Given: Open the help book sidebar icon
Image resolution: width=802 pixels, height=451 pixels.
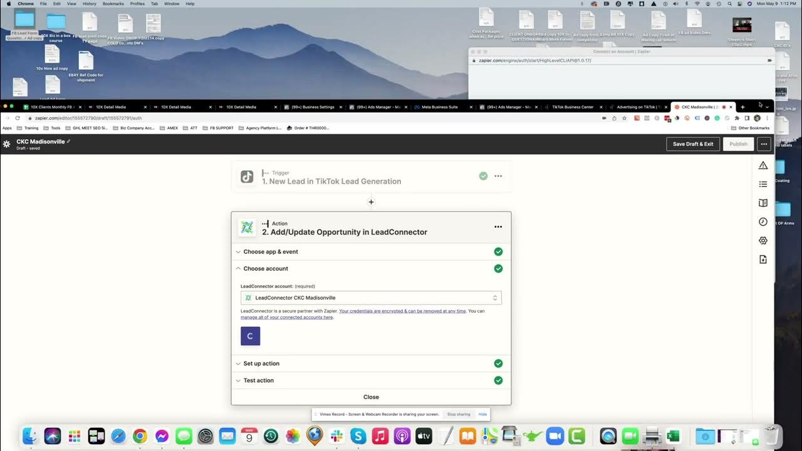Looking at the screenshot, I should click(763, 203).
